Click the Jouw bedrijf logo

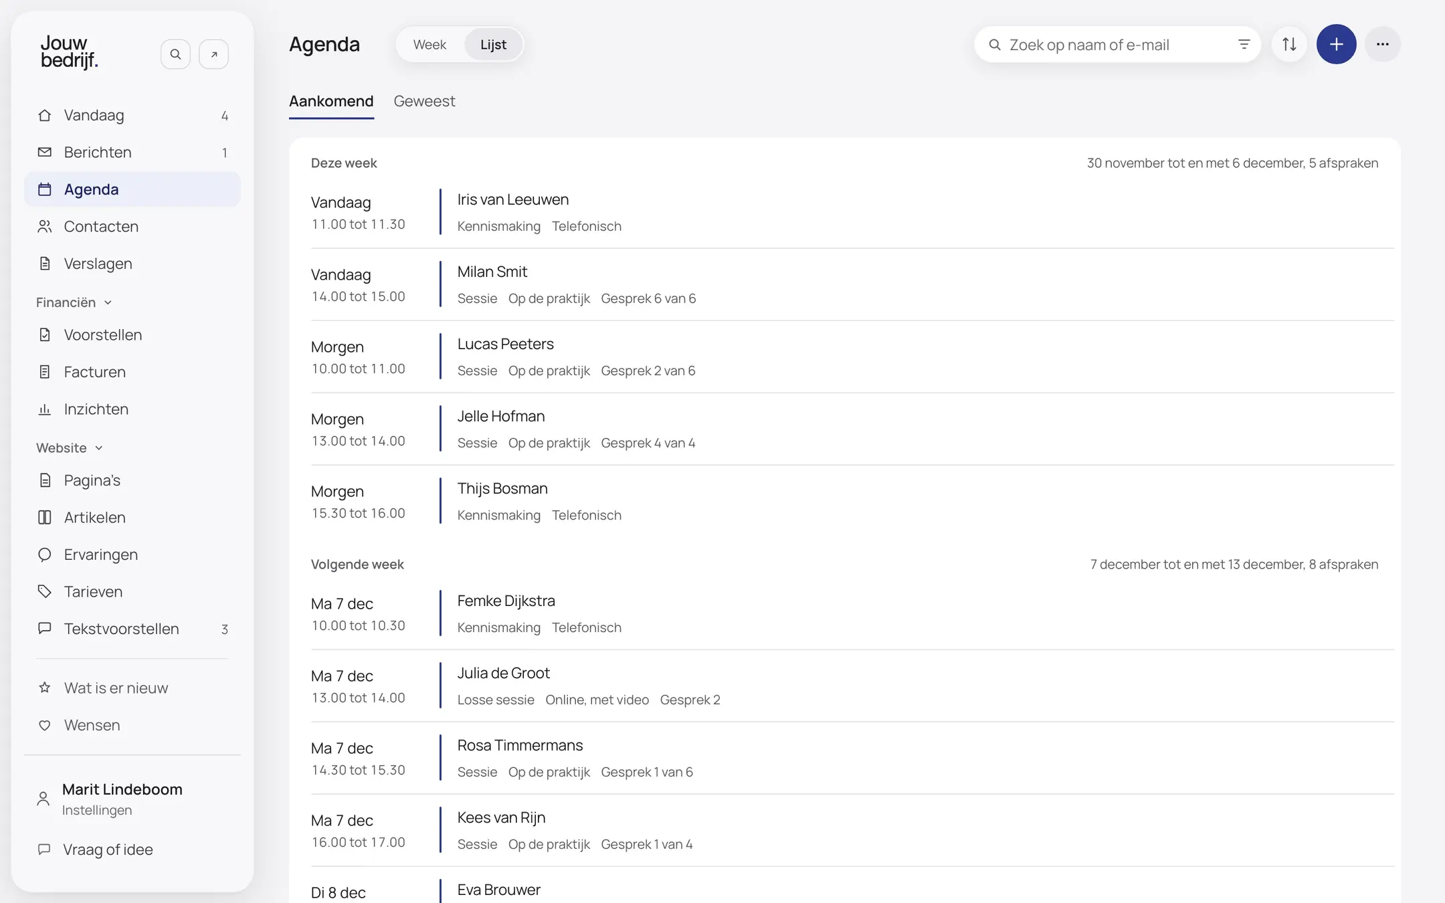70,52
